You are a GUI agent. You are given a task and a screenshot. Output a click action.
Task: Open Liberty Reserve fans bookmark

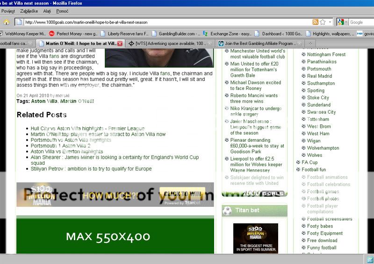click(x=124, y=34)
